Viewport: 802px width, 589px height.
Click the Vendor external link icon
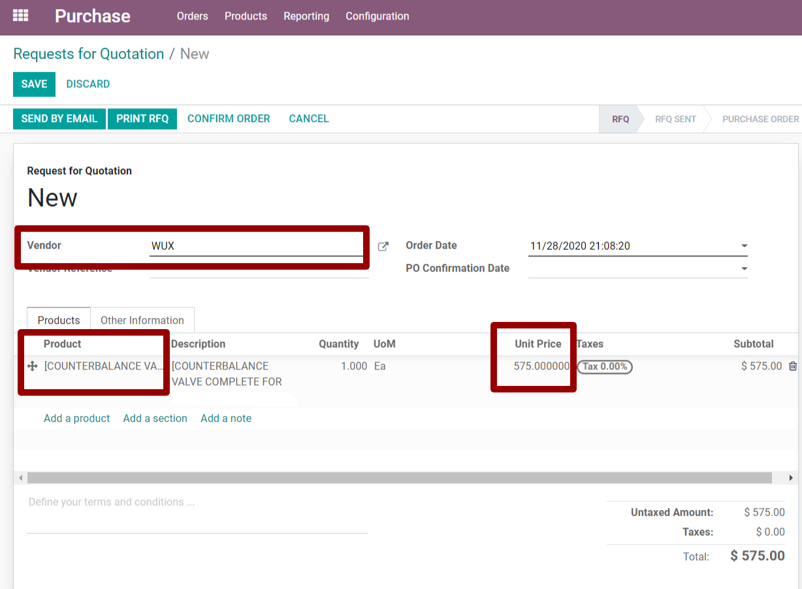coord(383,246)
